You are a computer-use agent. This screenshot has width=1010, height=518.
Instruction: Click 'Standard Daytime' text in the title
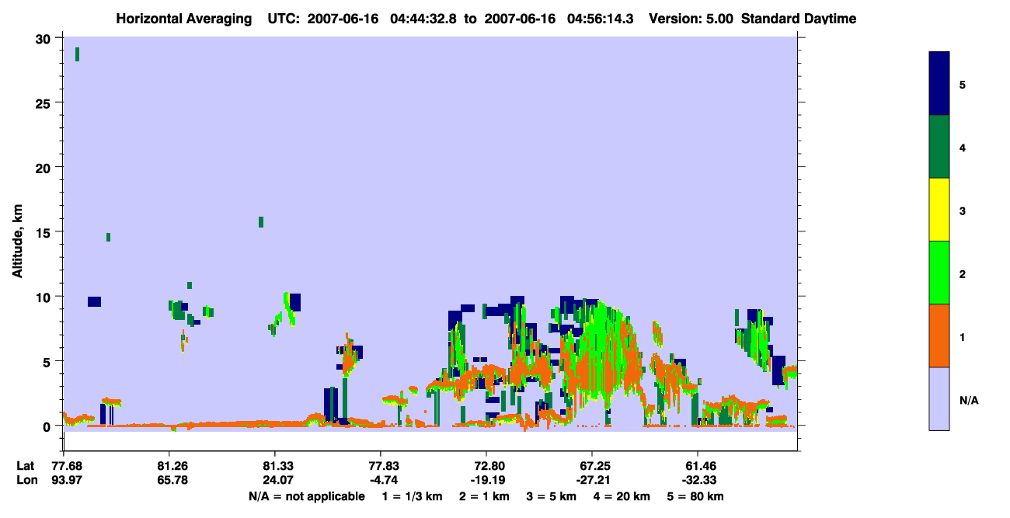pos(799,19)
